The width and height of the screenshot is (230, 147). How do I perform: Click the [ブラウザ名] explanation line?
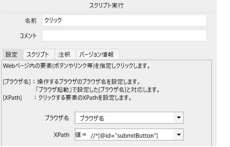click(x=72, y=82)
